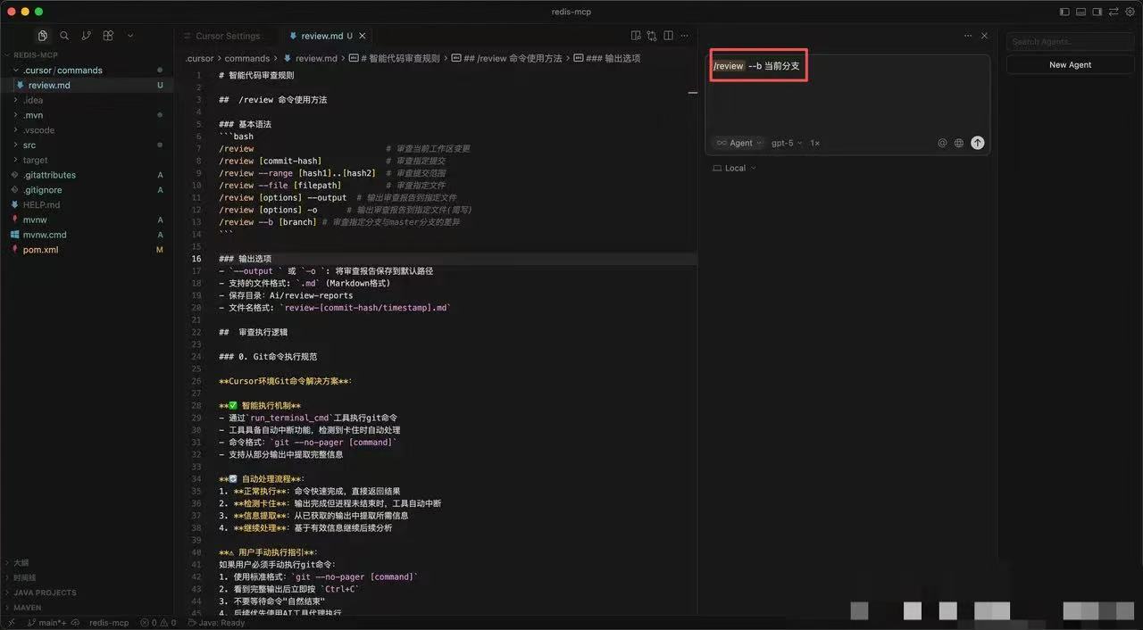Open the settings gear in title bar
The width and height of the screenshot is (1143, 630).
[x=1130, y=12]
